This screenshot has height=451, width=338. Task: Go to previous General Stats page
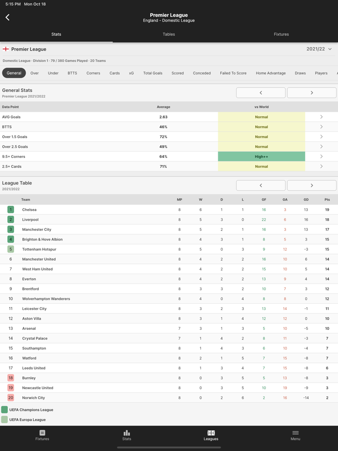click(x=261, y=93)
